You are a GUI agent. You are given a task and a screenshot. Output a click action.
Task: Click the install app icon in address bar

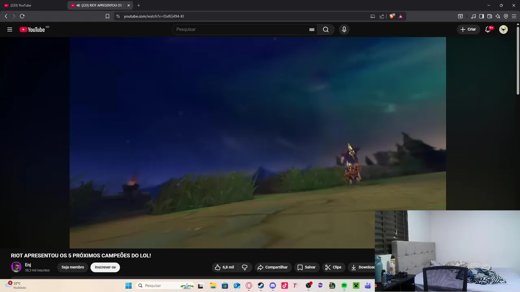click(373, 16)
